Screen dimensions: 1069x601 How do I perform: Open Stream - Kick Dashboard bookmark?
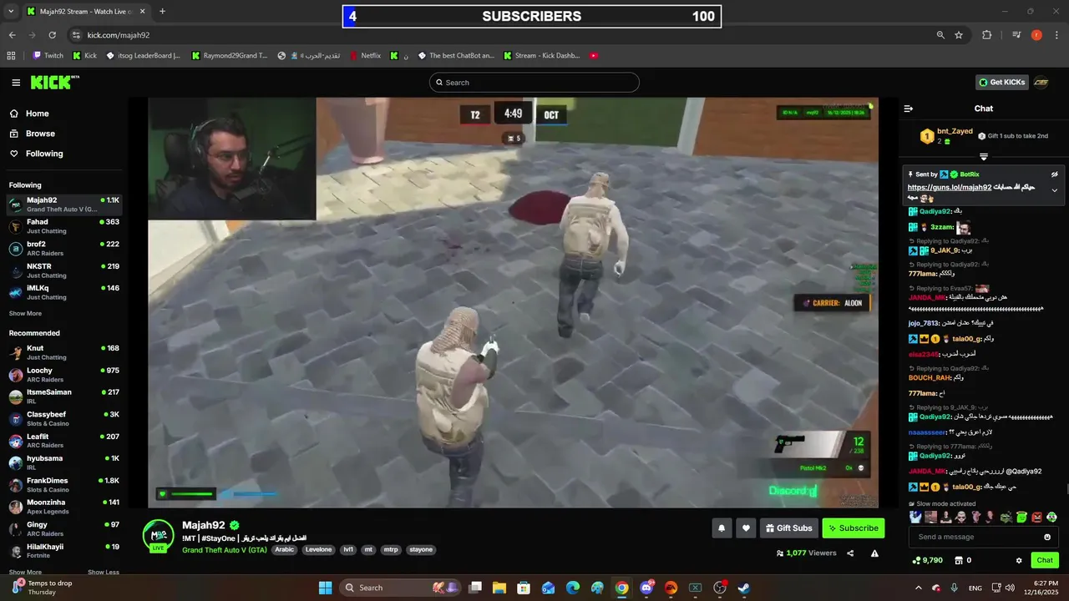(x=541, y=56)
